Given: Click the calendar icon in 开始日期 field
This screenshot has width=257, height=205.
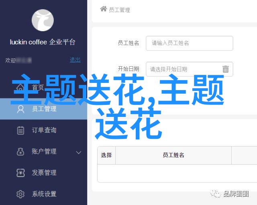Looking at the screenshot, I should (226, 69).
